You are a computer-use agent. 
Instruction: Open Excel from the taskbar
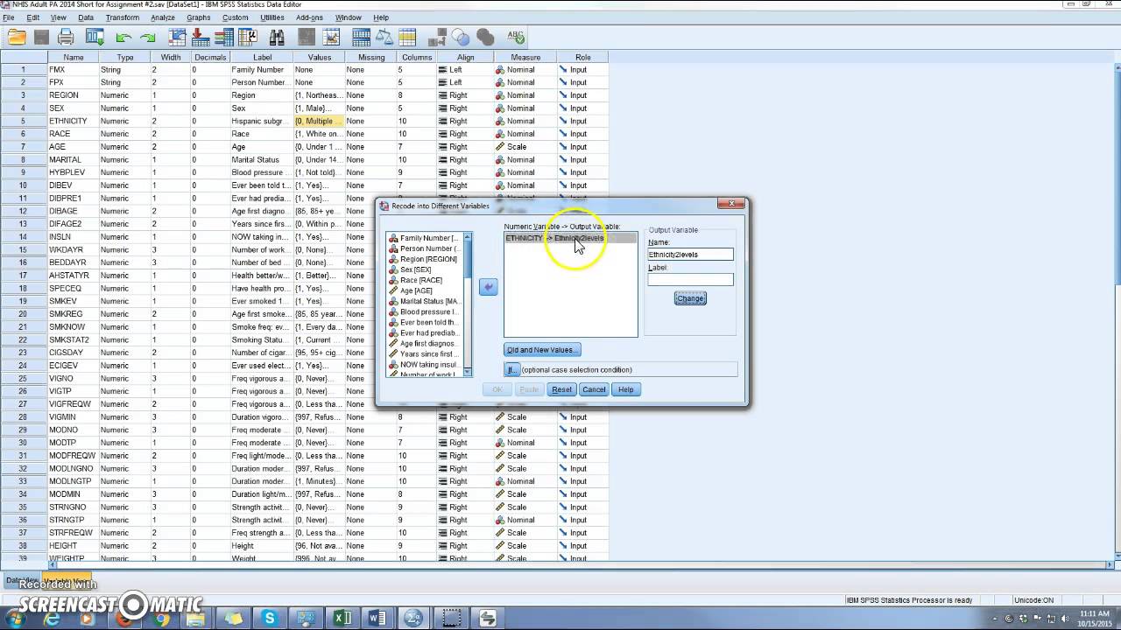click(x=342, y=619)
